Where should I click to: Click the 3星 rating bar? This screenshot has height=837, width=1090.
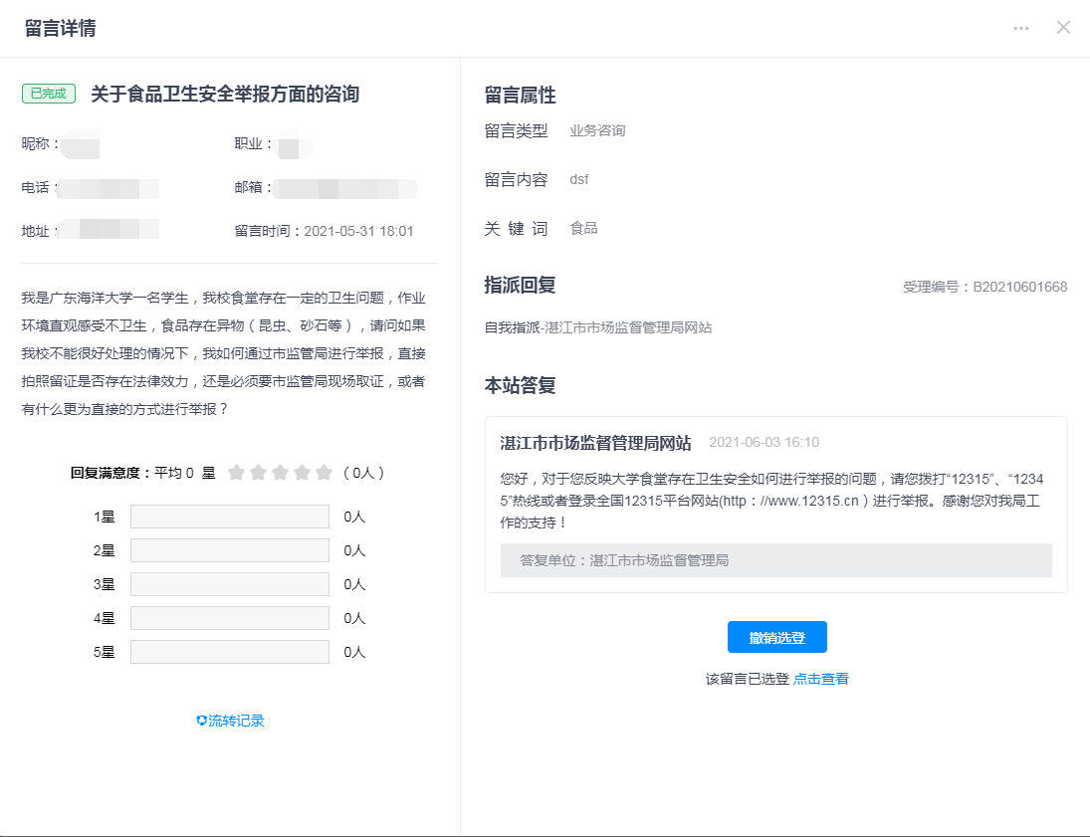click(229, 584)
